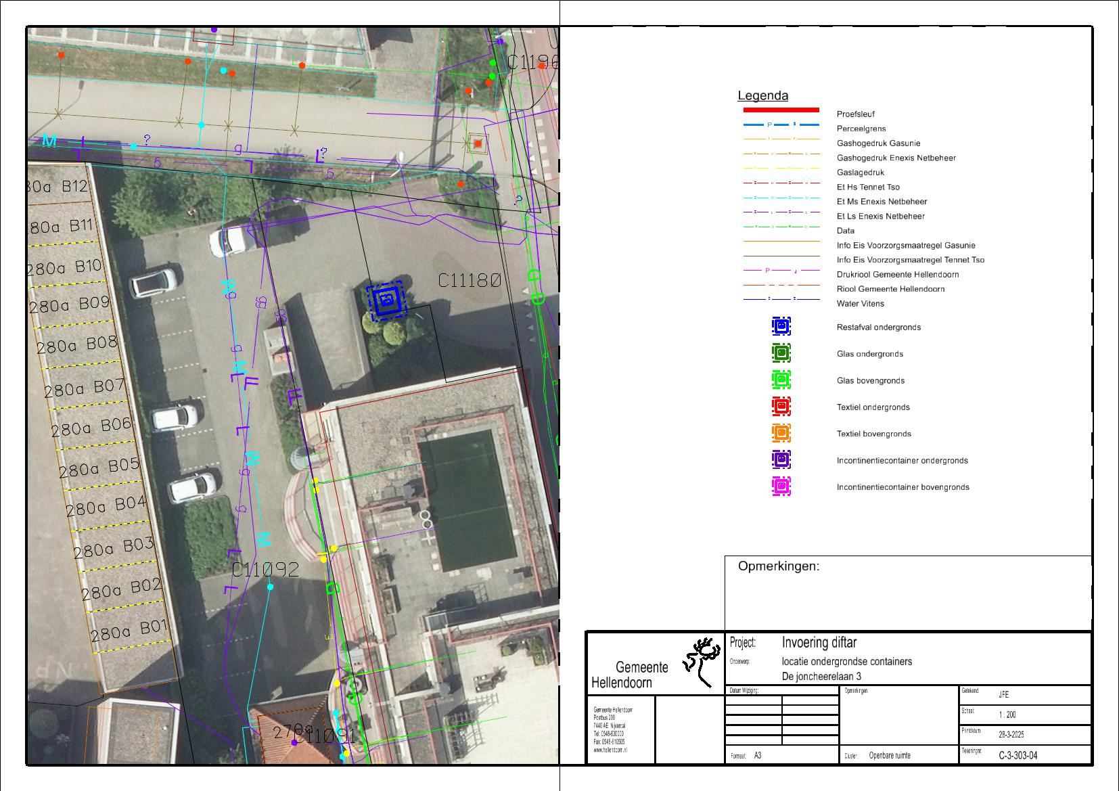Viewport: 1119px width, 791px height.
Task: Click the Gemeente Hellendoorn logo drawing
Action: (702, 660)
